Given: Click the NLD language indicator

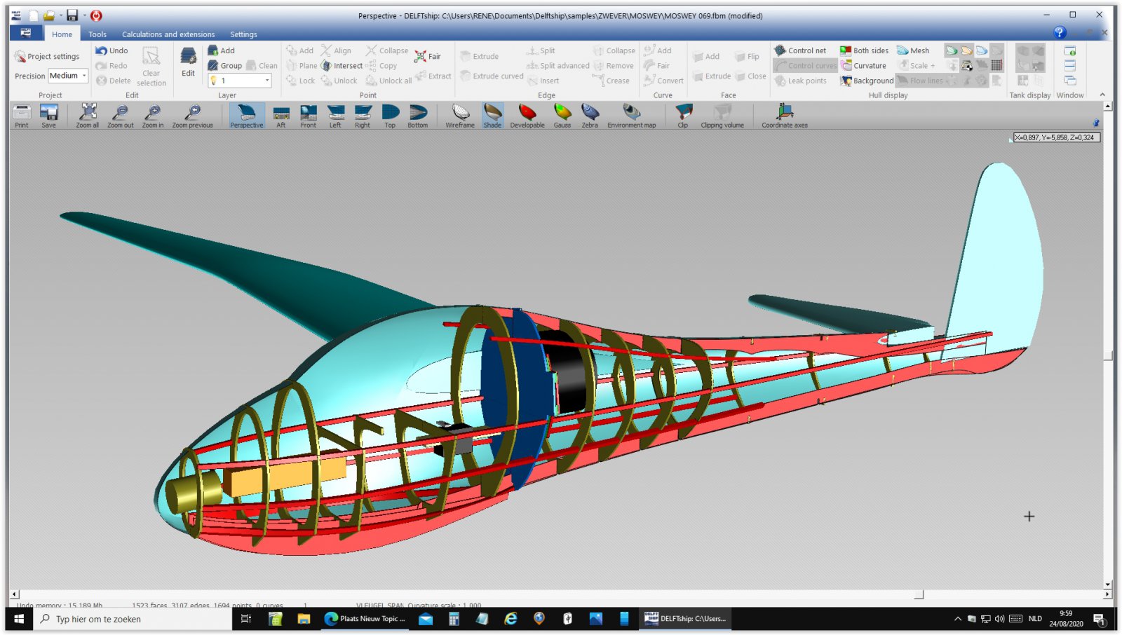Looking at the screenshot, I should coord(1035,619).
